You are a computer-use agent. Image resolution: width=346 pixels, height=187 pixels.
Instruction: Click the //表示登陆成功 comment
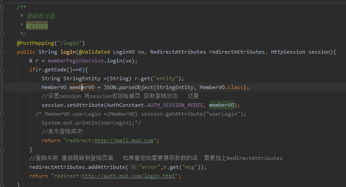tap(62, 132)
